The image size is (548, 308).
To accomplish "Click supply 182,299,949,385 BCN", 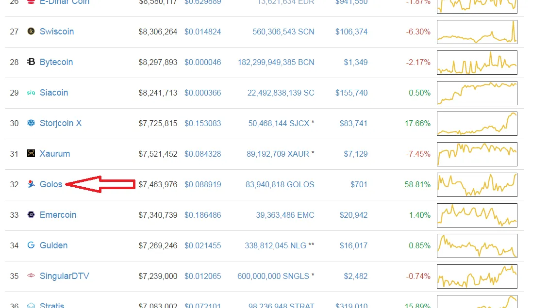I will 276,62.
